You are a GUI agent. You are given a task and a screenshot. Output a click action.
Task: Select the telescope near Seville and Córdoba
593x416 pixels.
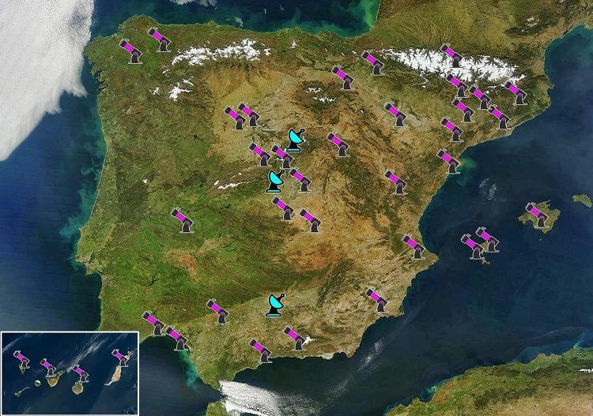[218, 312]
